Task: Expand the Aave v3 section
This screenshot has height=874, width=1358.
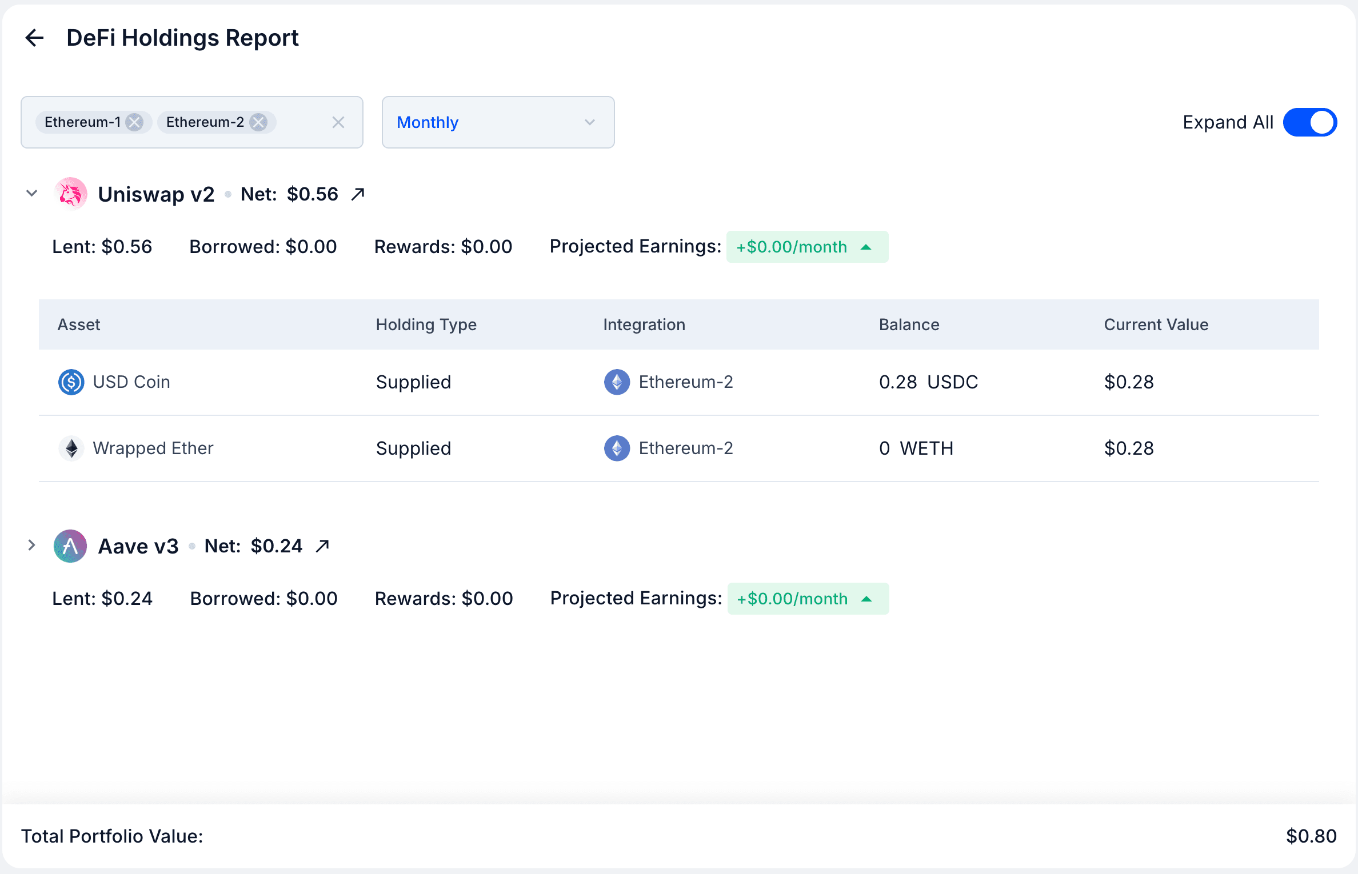Action: coord(31,545)
